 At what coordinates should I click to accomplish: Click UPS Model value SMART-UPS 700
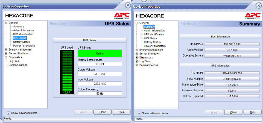click(232, 73)
